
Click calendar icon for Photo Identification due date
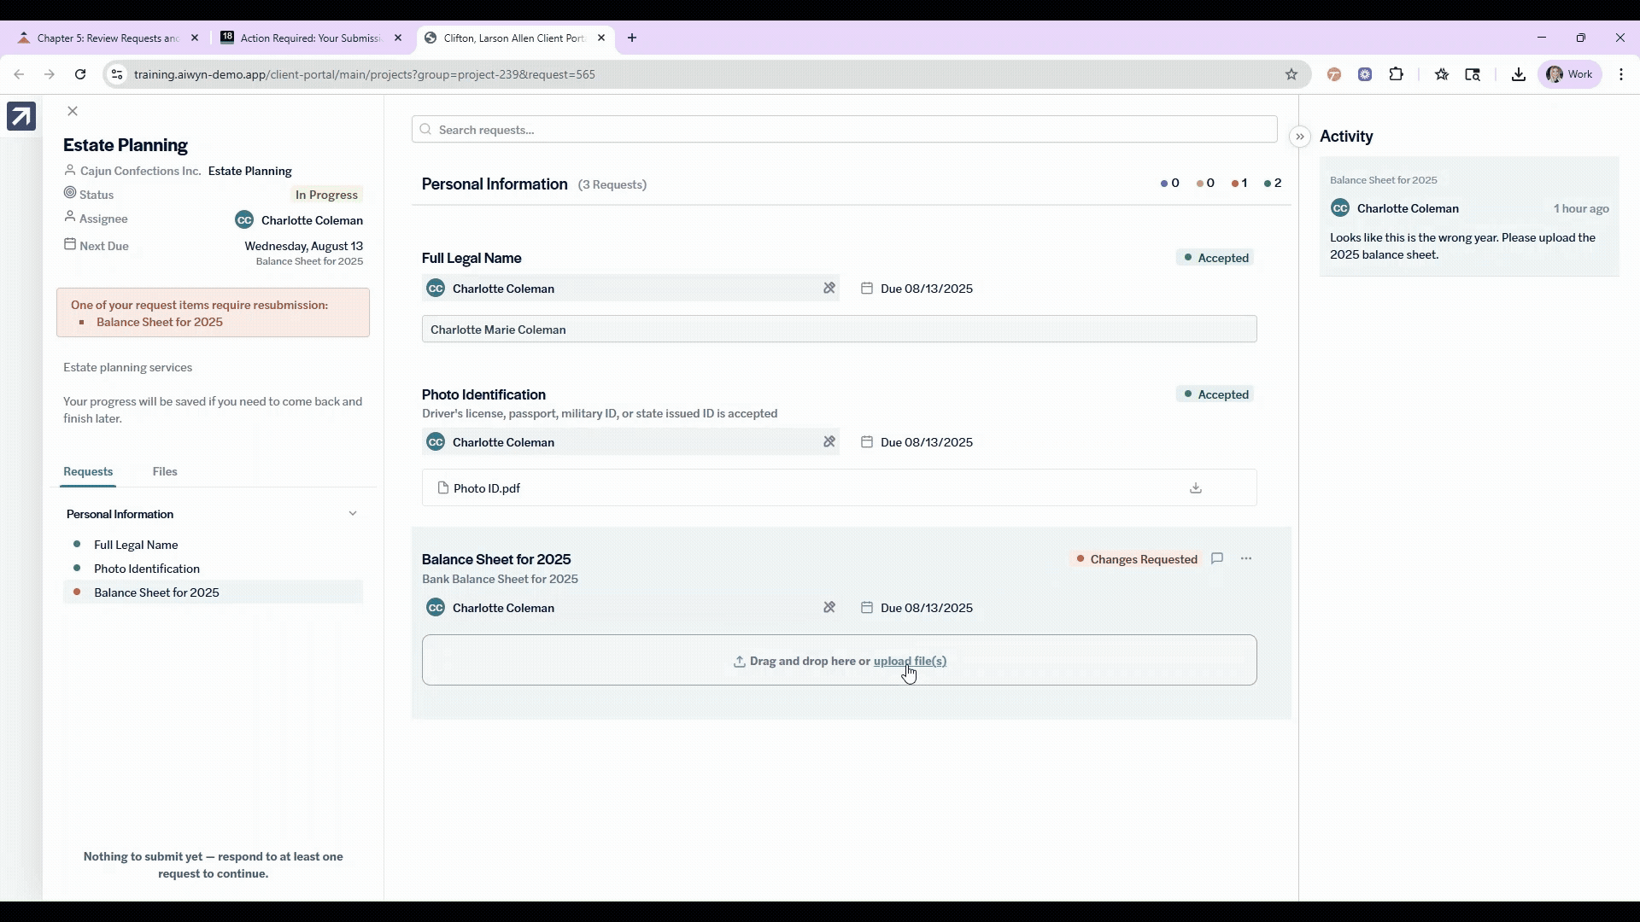(x=867, y=442)
